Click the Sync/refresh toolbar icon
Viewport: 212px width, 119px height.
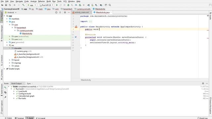10,5
